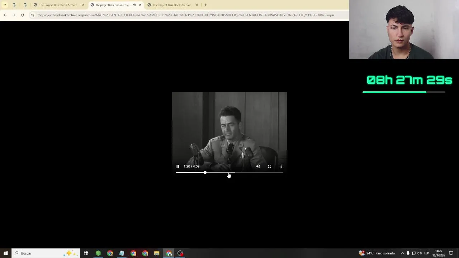This screenshot has height=258, width=459.
Task: Click the video seek bar progress track
Action: click(x=229, y=173)
